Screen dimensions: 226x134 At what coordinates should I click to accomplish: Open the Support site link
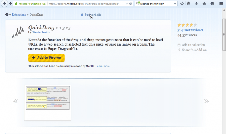(93, 15)
